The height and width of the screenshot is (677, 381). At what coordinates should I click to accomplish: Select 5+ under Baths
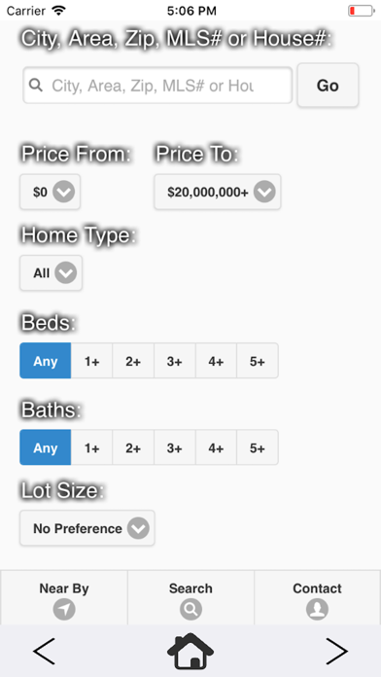[x=258, y=447]
